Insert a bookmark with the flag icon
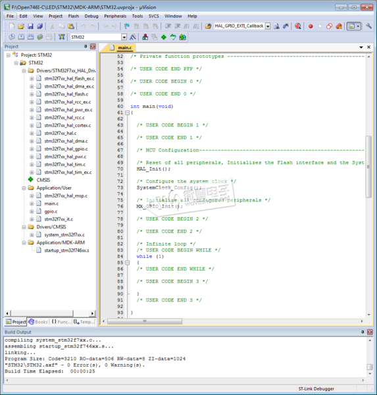Image resolution: width=377 pixels, height=395 pixels. pos(127,26)
